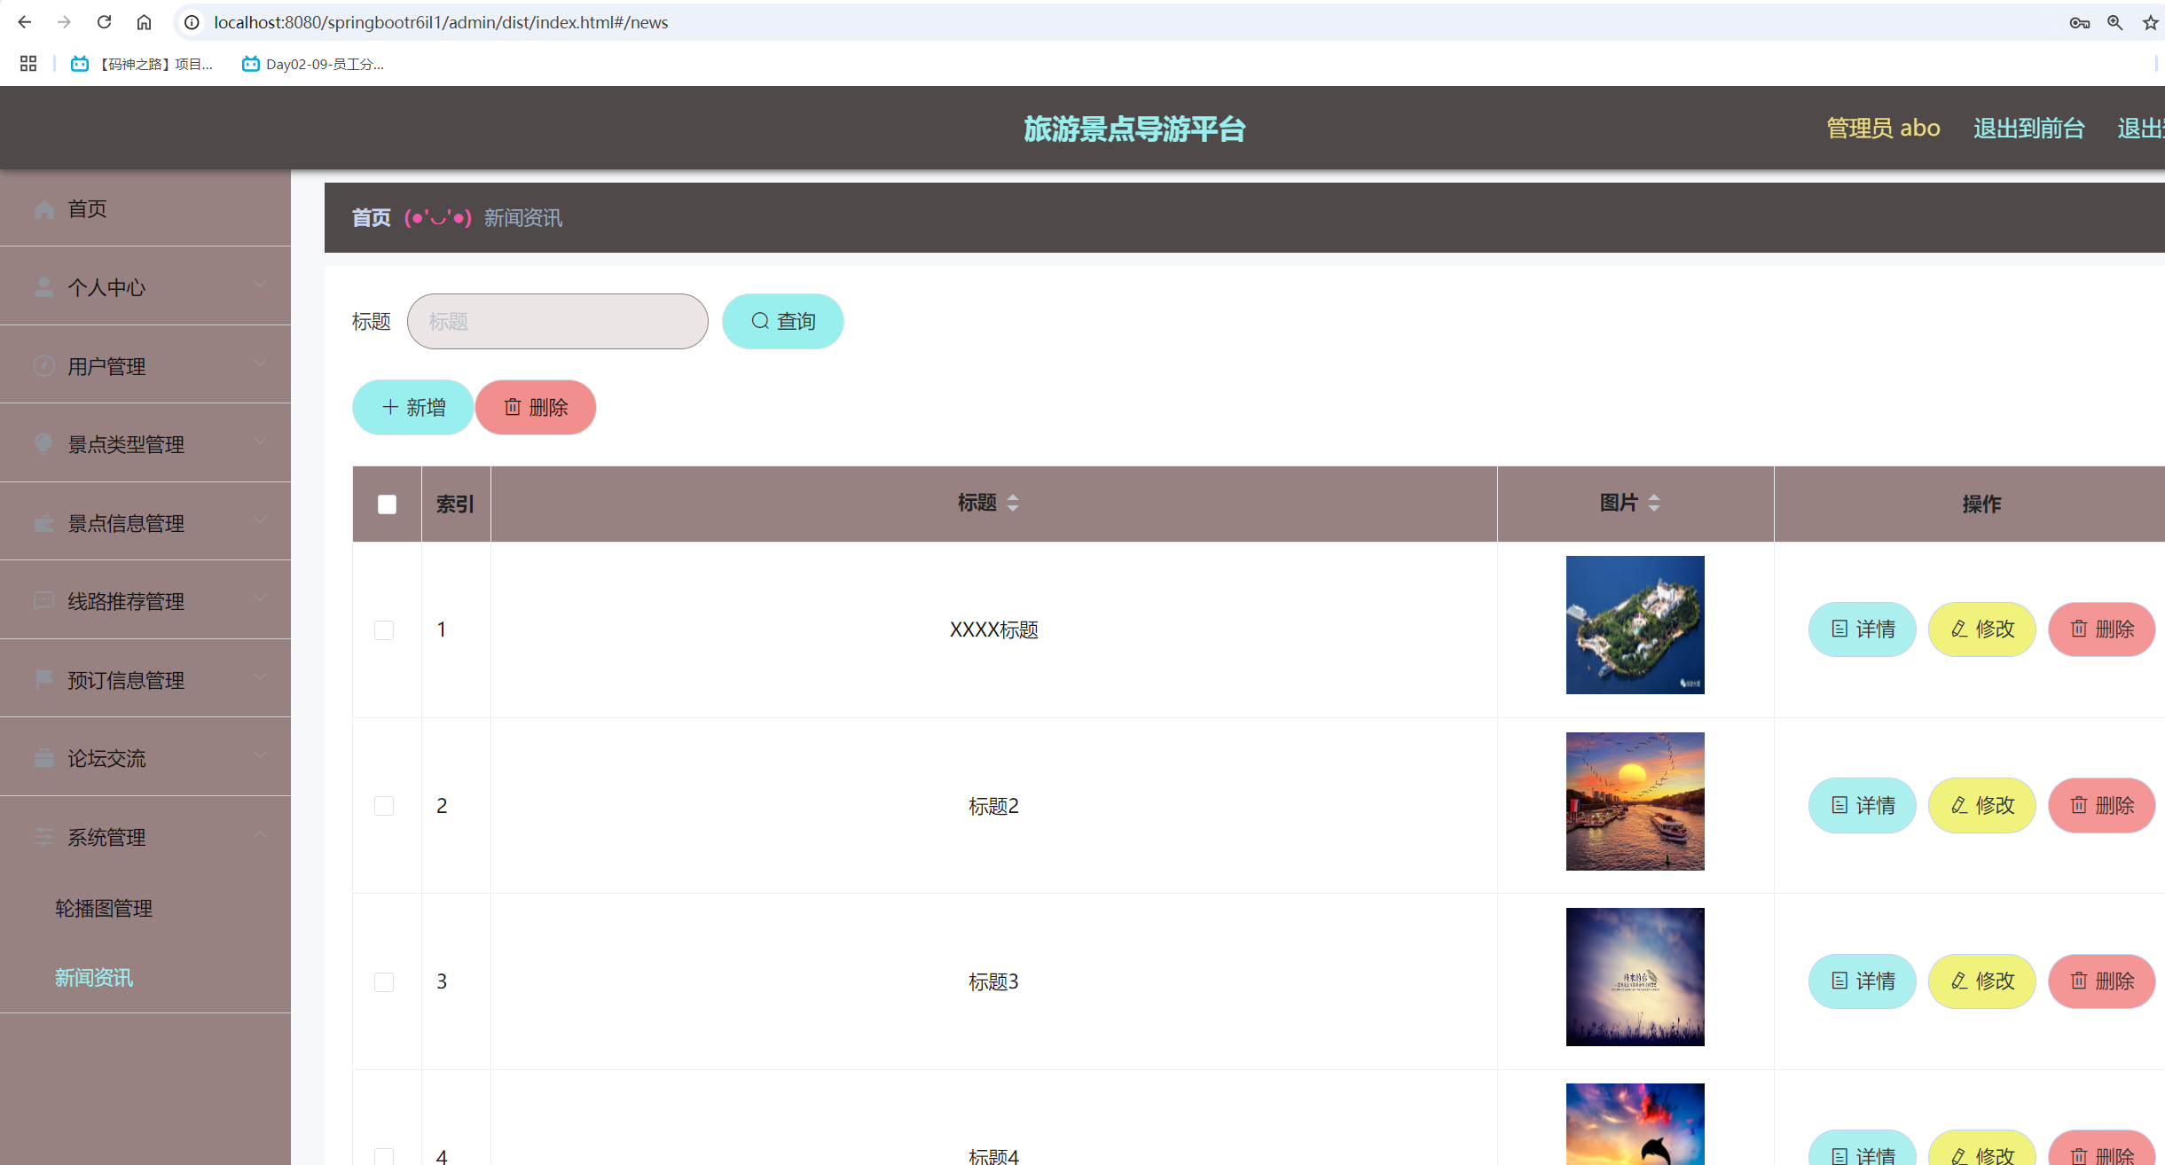Expand the 景点类型管理 menu
This screenshot has width=2165, height=1165.
(260, 442)
